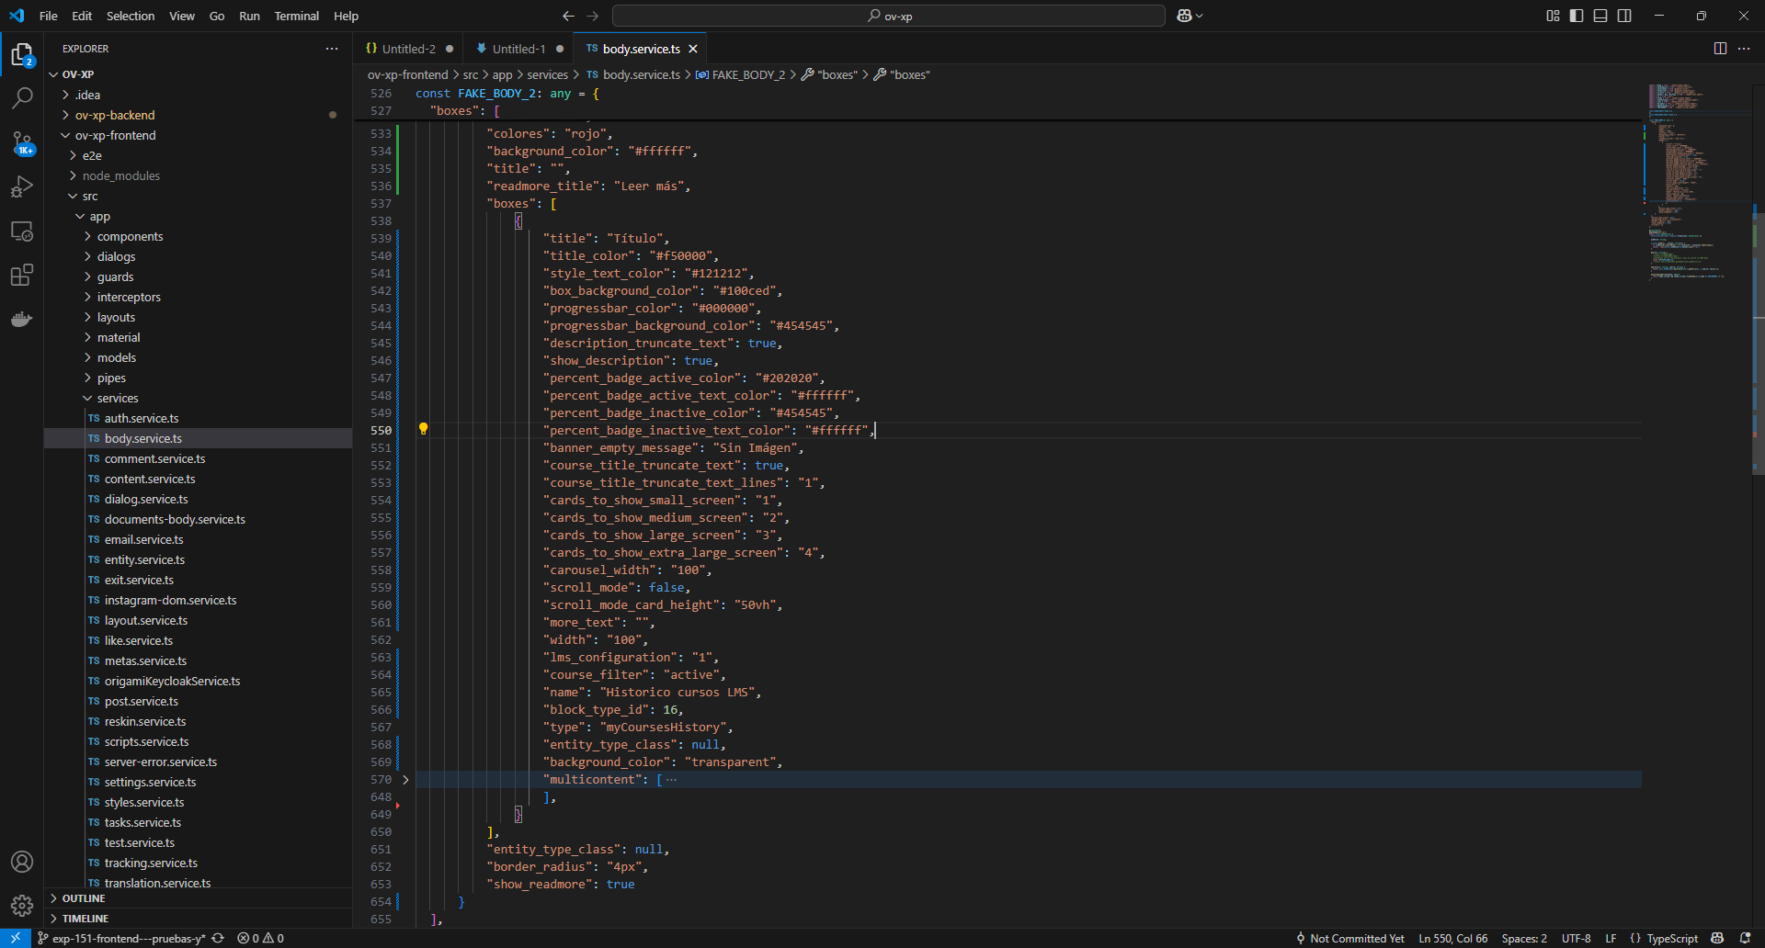Click the remote window indicator in status bar
1765x948 pixels.
(16, 938)
